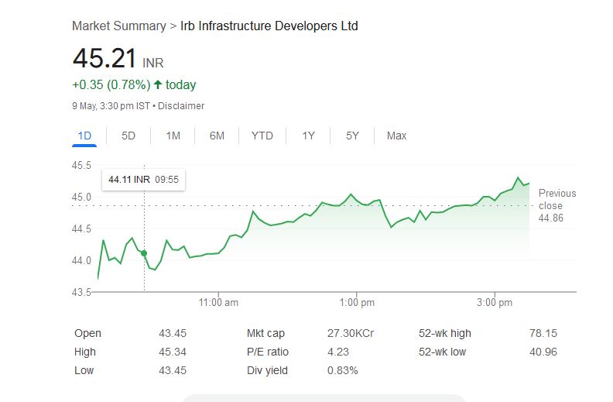This screenshot has width=613, height=402.
Task: Click the Irb Infrastructure Developers Ltd title
Action: (269, 26)
